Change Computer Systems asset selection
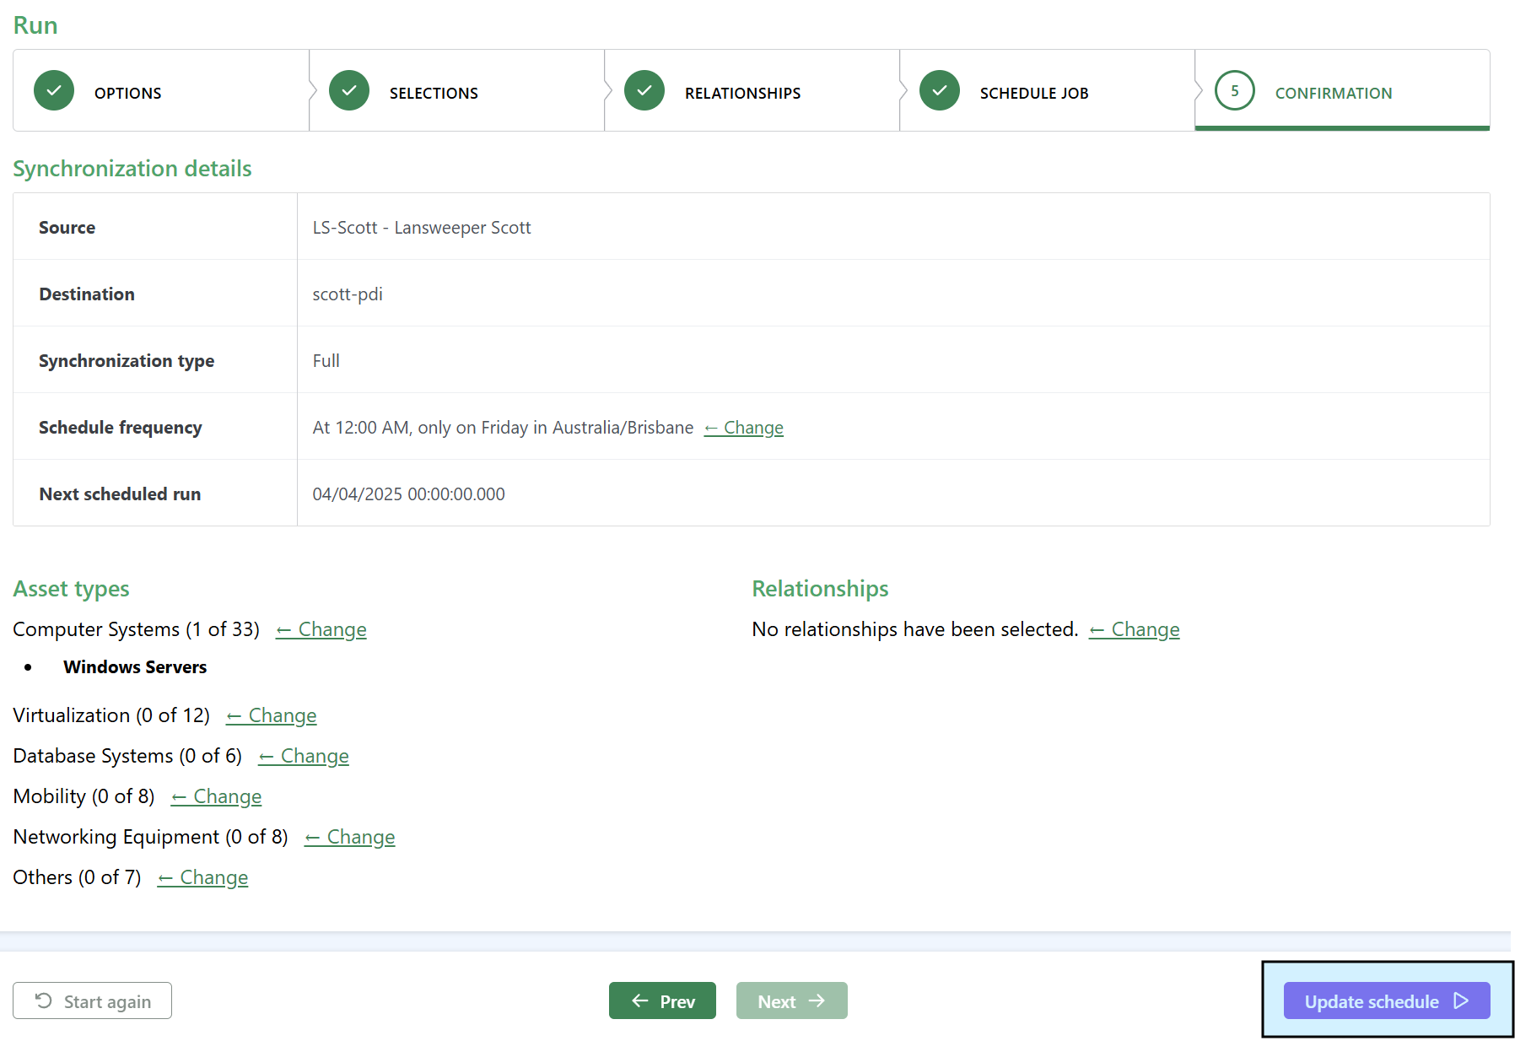 321,629
